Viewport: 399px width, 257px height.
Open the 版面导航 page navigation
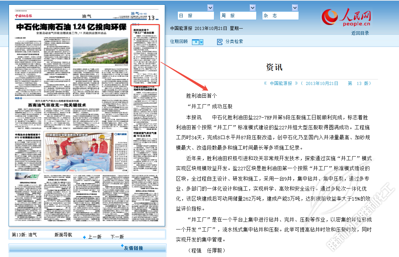(63, 235)
